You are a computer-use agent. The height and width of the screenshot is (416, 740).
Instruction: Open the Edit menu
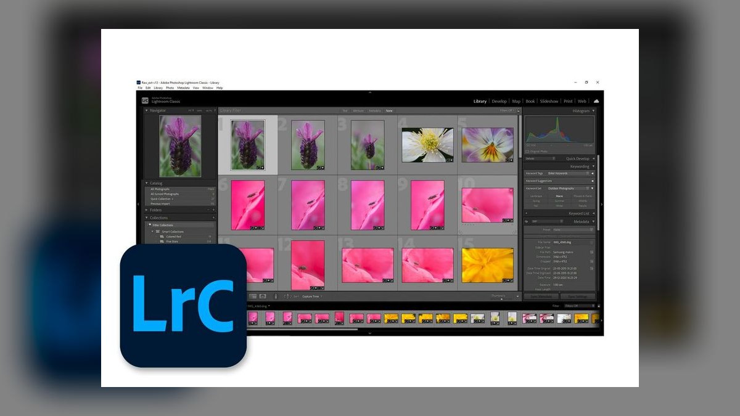(148, 88)
